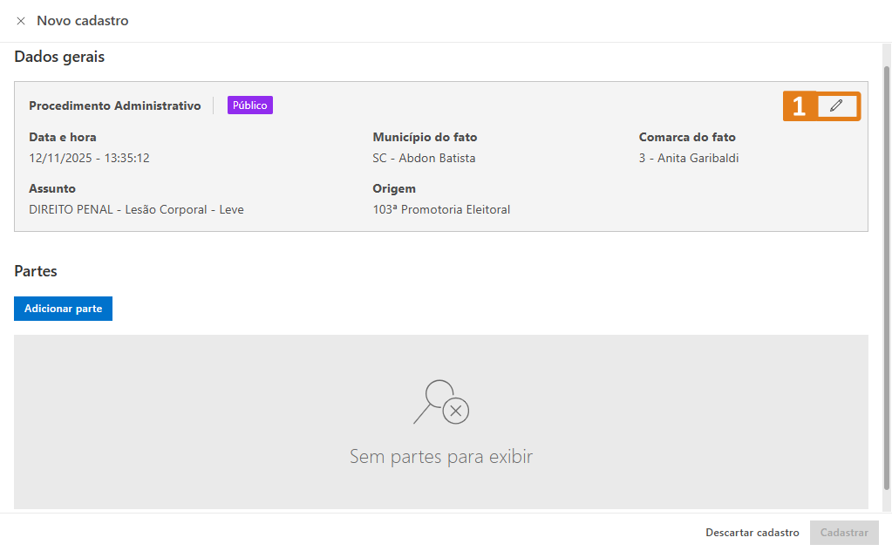
Task: Click the Cadastrar button
Action: (844, 532)
